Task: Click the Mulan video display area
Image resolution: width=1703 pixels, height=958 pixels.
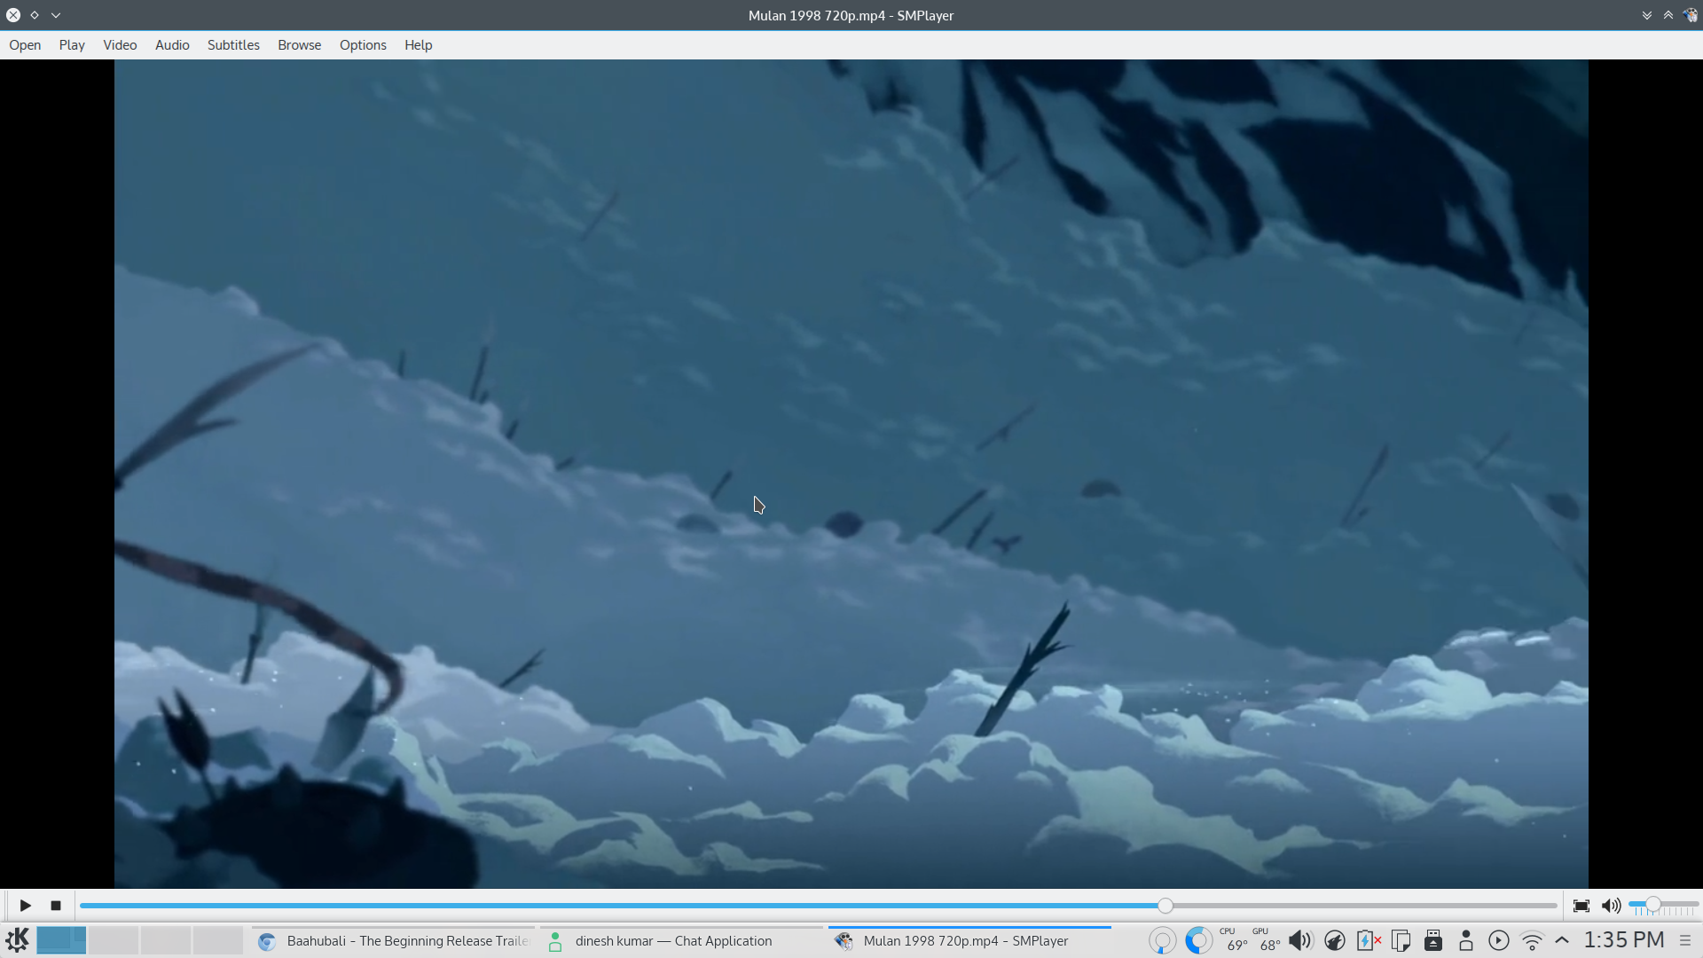Action: tap(851, 474)
